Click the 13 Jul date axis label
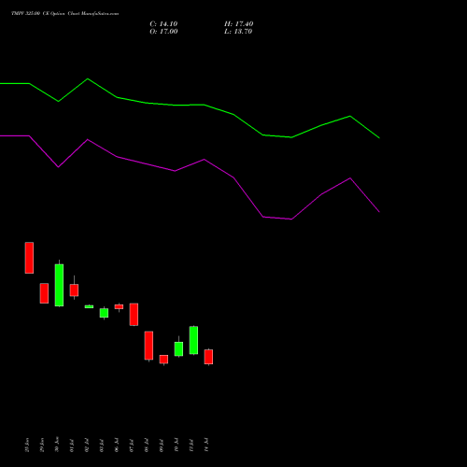Viewport: 467px width, 467px height. [x=191, y=446]
